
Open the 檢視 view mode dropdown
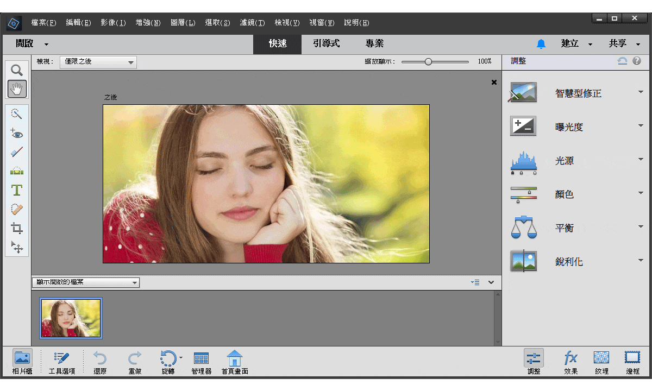98,62
